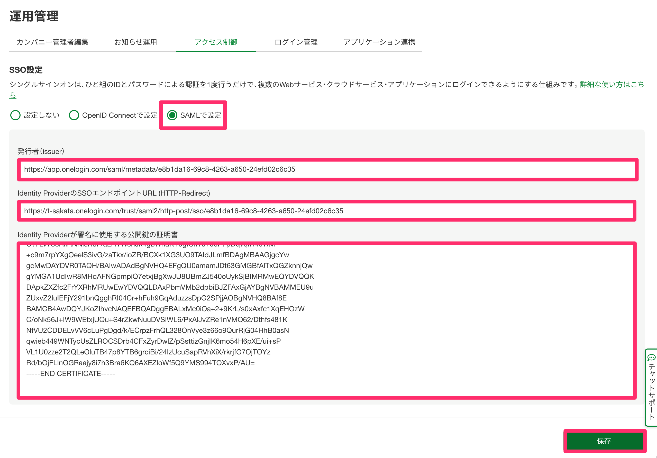Click certificate line starting with BAMCB4AwDQYJKoZIhvc
The width and height of the screenshot is (657, 458).
point(165,309)
